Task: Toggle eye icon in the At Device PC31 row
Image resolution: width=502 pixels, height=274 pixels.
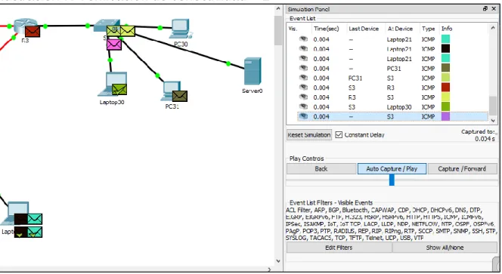Action: tap(303, 68)
